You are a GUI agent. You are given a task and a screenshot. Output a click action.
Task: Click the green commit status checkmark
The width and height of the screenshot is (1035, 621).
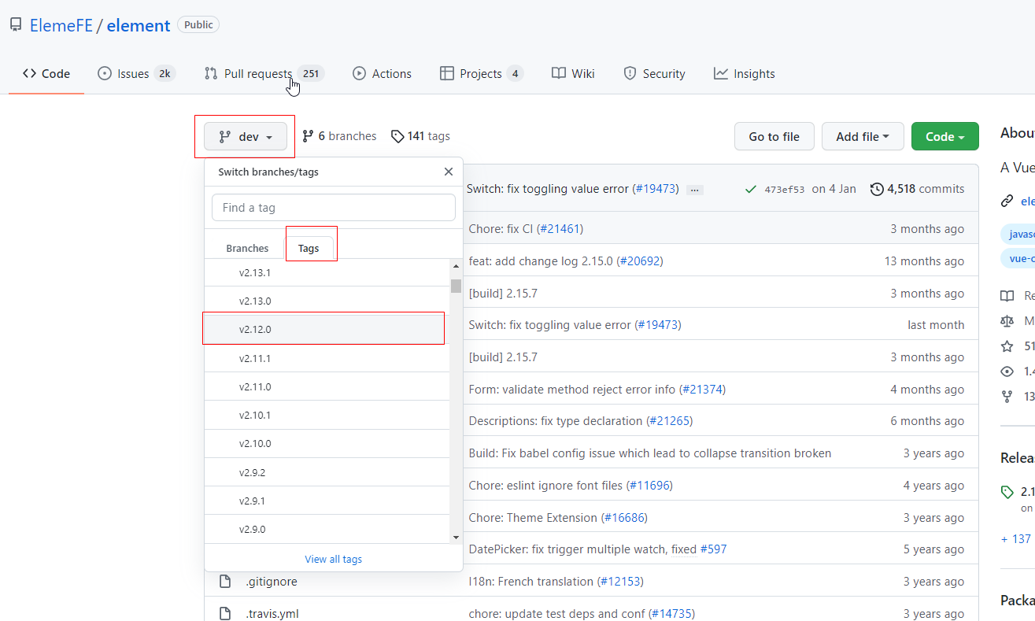[x=750, y=189]
